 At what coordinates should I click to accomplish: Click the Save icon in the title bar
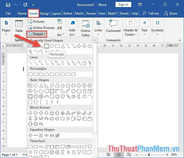8,5
